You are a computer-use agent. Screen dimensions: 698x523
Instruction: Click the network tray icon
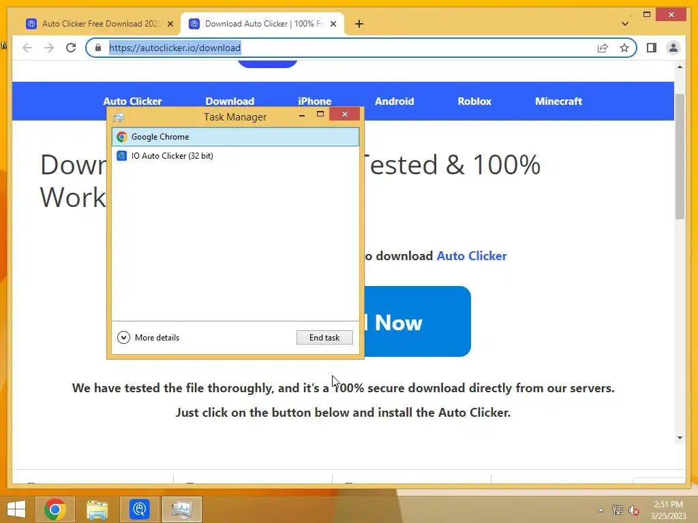click(x=618, y=510)
